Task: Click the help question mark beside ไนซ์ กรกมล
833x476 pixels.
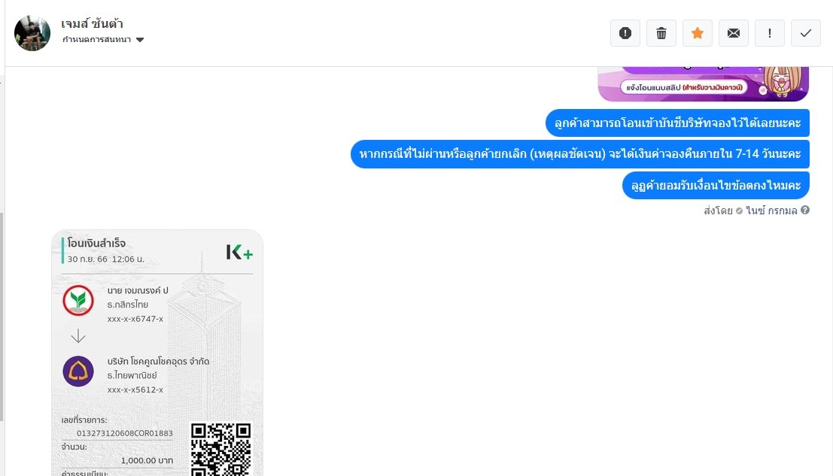Action: pyautogui.click(x=805, y=210)
